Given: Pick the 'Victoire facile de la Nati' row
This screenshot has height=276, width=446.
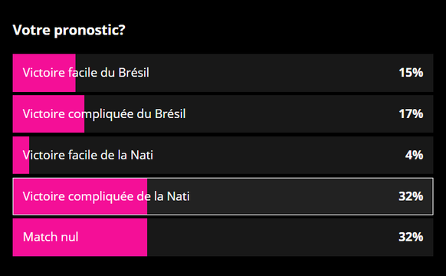Looking at the screenshot, I should [x=223, y=155].
